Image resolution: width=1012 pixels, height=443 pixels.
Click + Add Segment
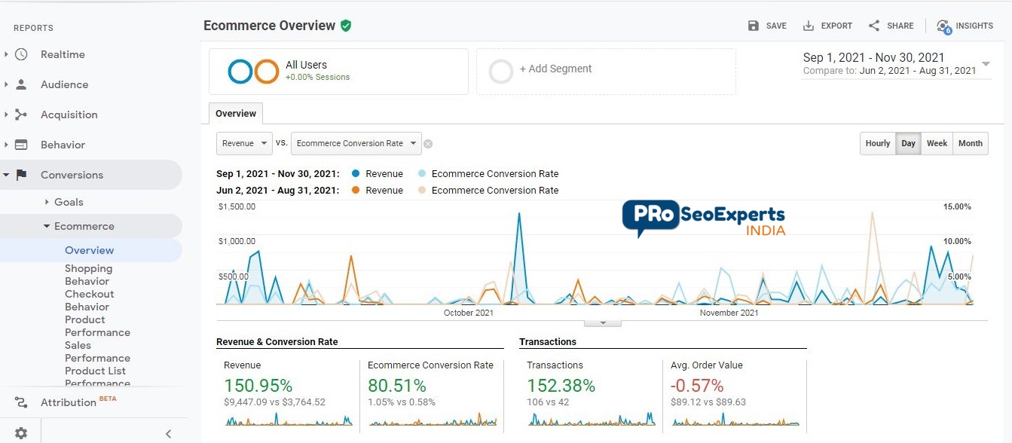point(556,69)
